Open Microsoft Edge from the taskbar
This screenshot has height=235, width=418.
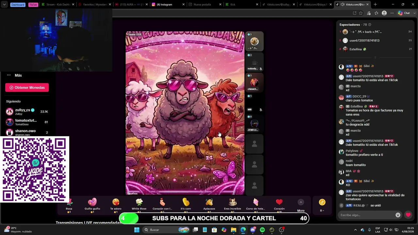pyautogui.click(x=243, y=230)
